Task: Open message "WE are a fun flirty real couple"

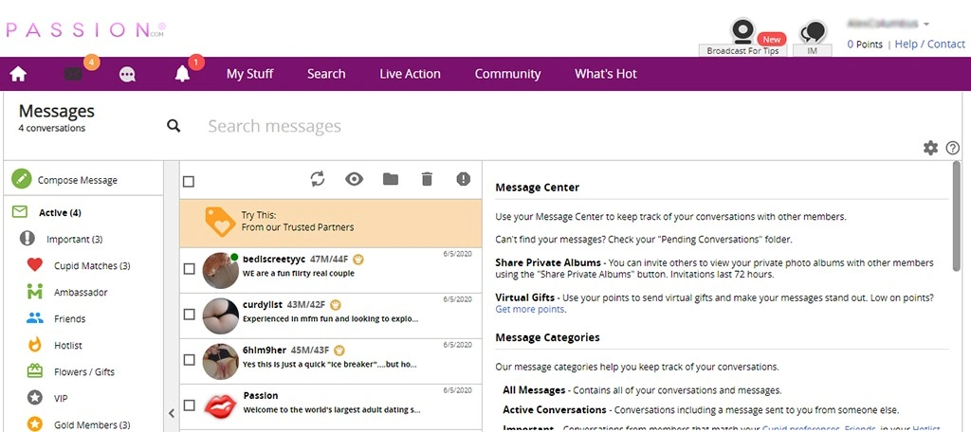Action: pyautogui.click(x=299, y=273)
